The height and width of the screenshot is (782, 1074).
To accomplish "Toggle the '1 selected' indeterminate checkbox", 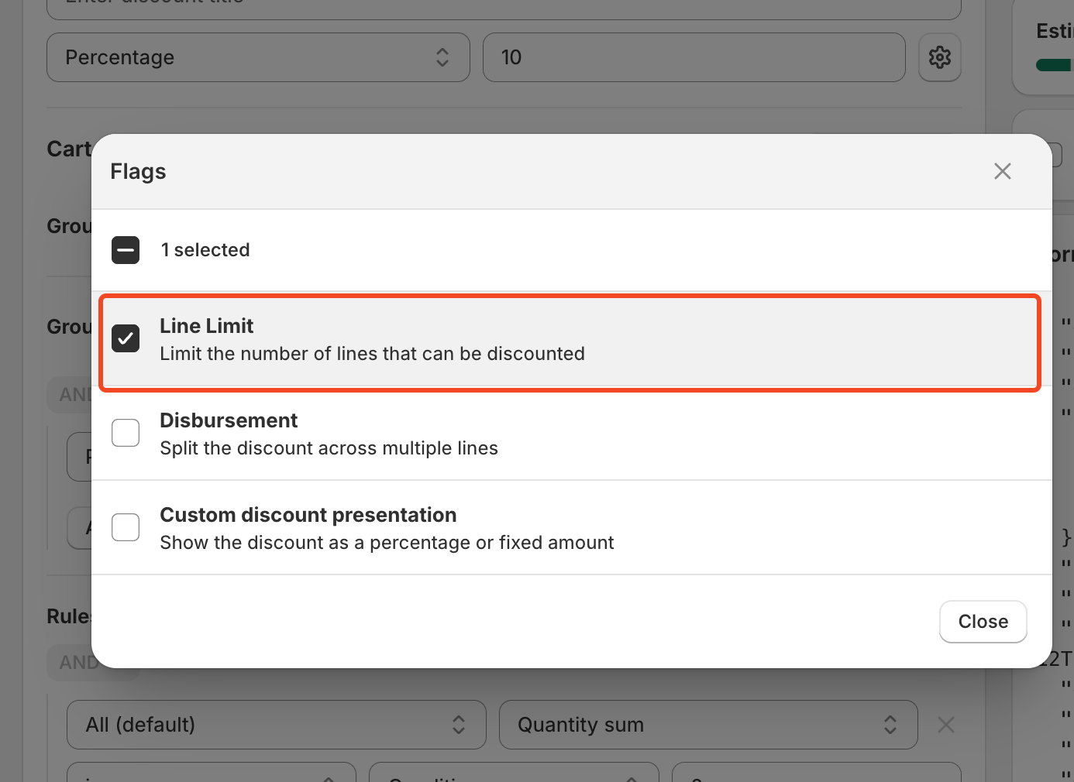I will pos(126,250).
